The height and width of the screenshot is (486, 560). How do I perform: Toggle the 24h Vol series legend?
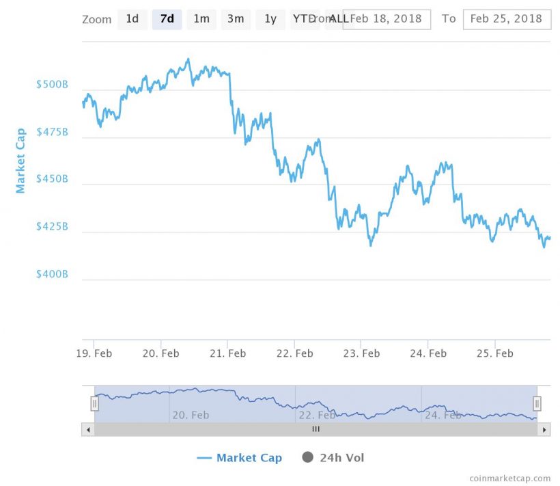coord(341,458)
